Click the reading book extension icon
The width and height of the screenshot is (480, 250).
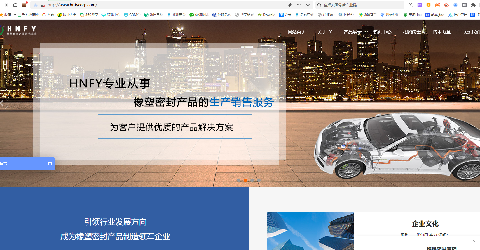(x=464, y=5)
